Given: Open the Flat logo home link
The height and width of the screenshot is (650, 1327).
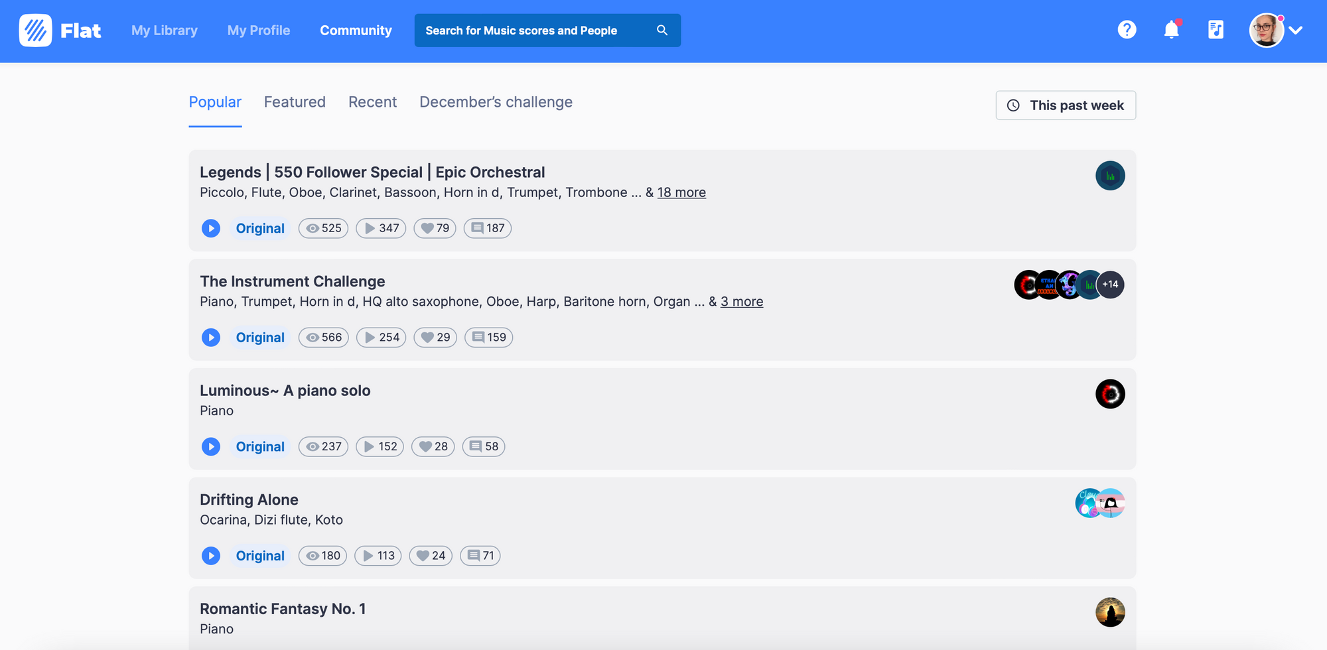Looking at the screenshot, I should tap(60, 31).
